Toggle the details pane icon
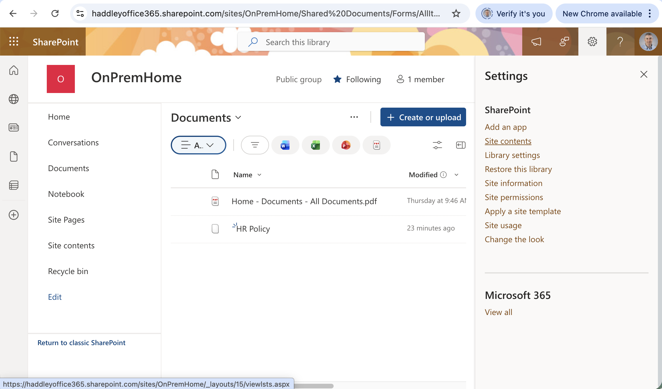Image resolution: width=662 pixels, height=389 pixels. click(461, 145)
